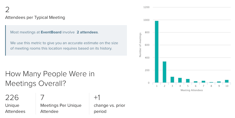This screenshot has width=235, height=118.
Task: Select the bar for 10 attendees
Action: coord(227,81)
